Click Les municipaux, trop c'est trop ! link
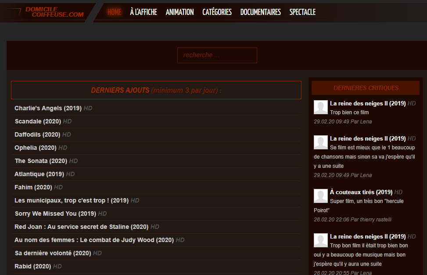This screenshot has width=427, height=275. pyautogui.click(x=72, y=201)
